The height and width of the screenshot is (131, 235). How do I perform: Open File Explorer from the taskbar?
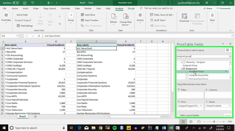[x=93, y=128]
